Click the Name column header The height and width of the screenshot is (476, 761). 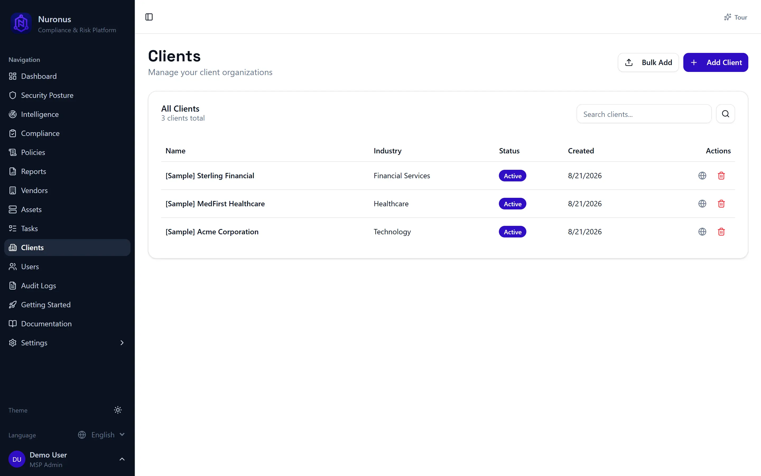[x=175, y=151]
